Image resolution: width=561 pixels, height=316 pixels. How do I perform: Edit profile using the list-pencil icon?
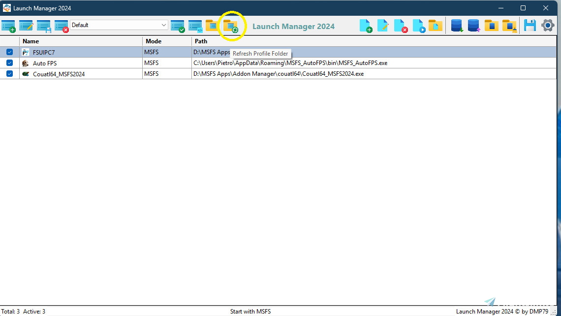[x=26, y=26]
